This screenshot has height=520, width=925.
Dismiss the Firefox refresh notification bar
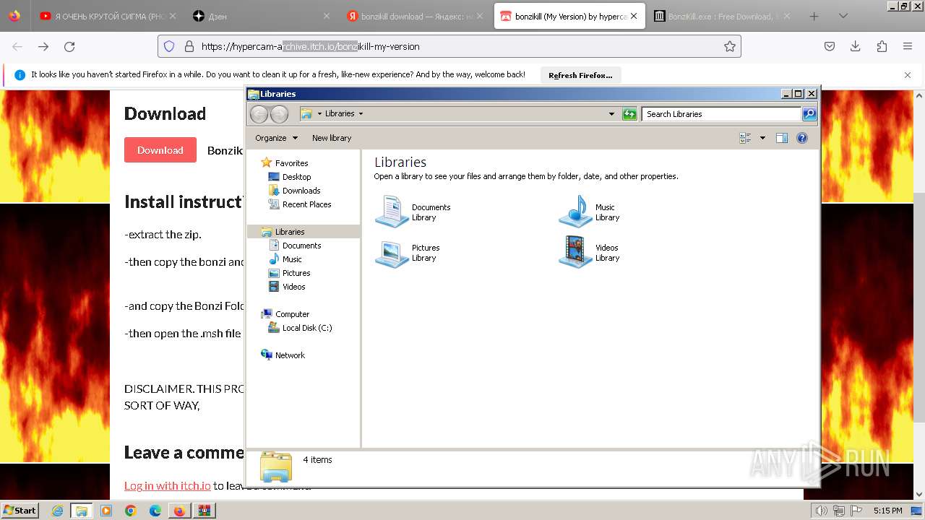pyautogui.click(x=908, y=75)
